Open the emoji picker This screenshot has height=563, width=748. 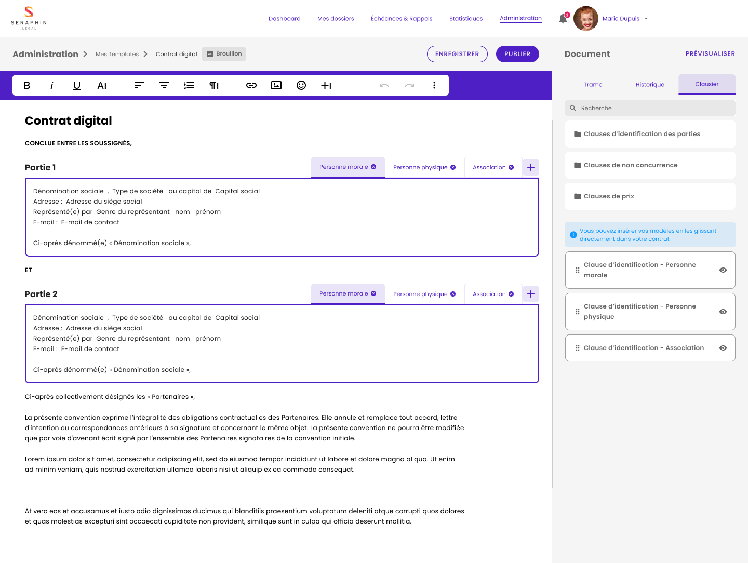301,85
